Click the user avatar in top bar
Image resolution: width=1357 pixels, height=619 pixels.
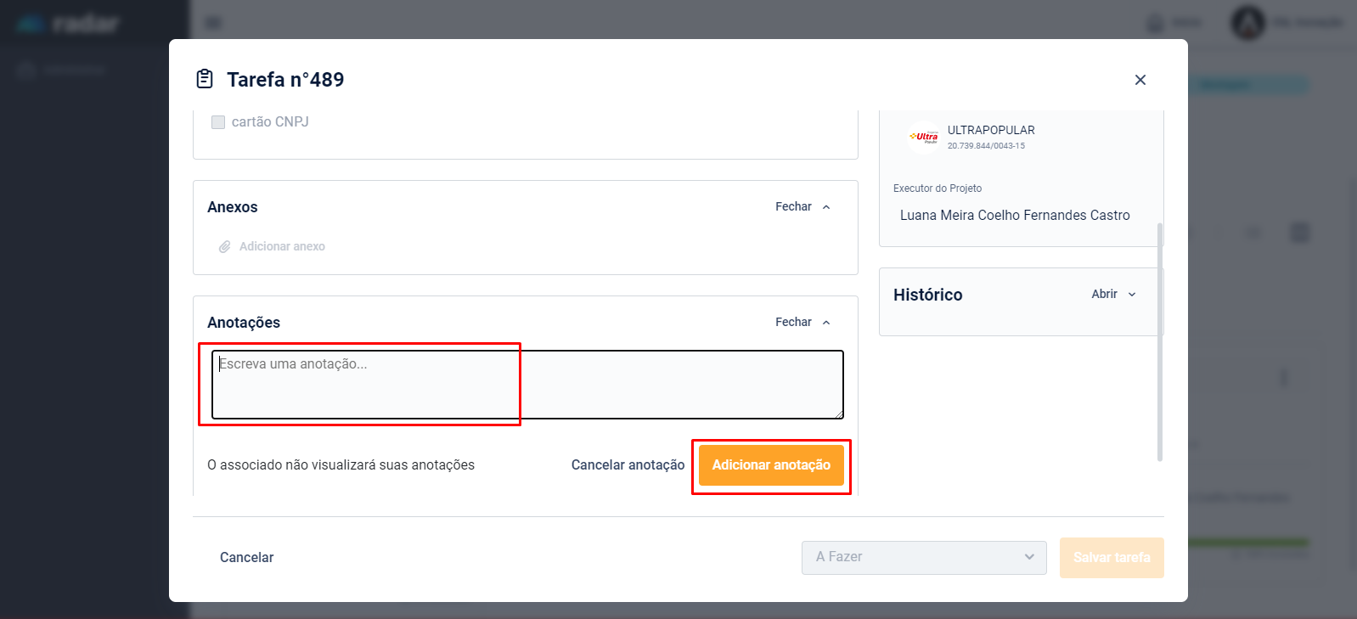[1247, 23]
